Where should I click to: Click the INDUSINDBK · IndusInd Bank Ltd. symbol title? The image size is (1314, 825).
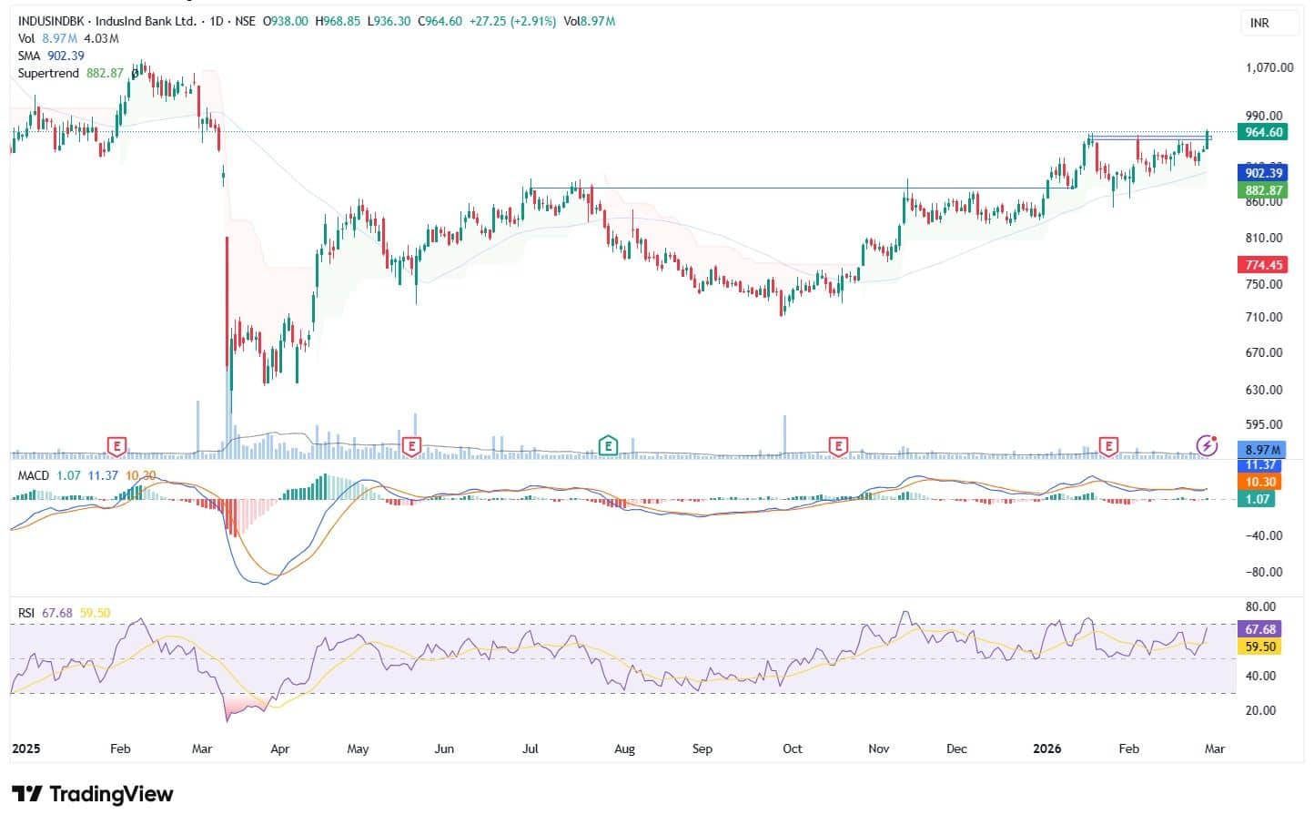click(x=107, y=21)
